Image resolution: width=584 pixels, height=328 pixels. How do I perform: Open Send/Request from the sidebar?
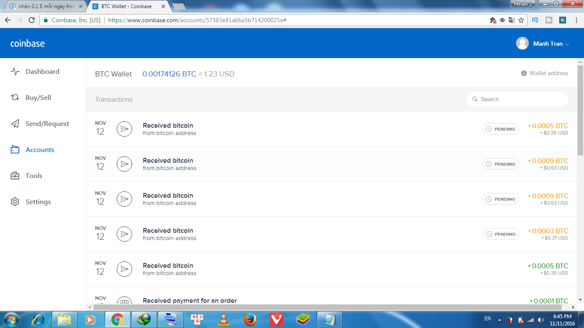[x=39, y=124]
